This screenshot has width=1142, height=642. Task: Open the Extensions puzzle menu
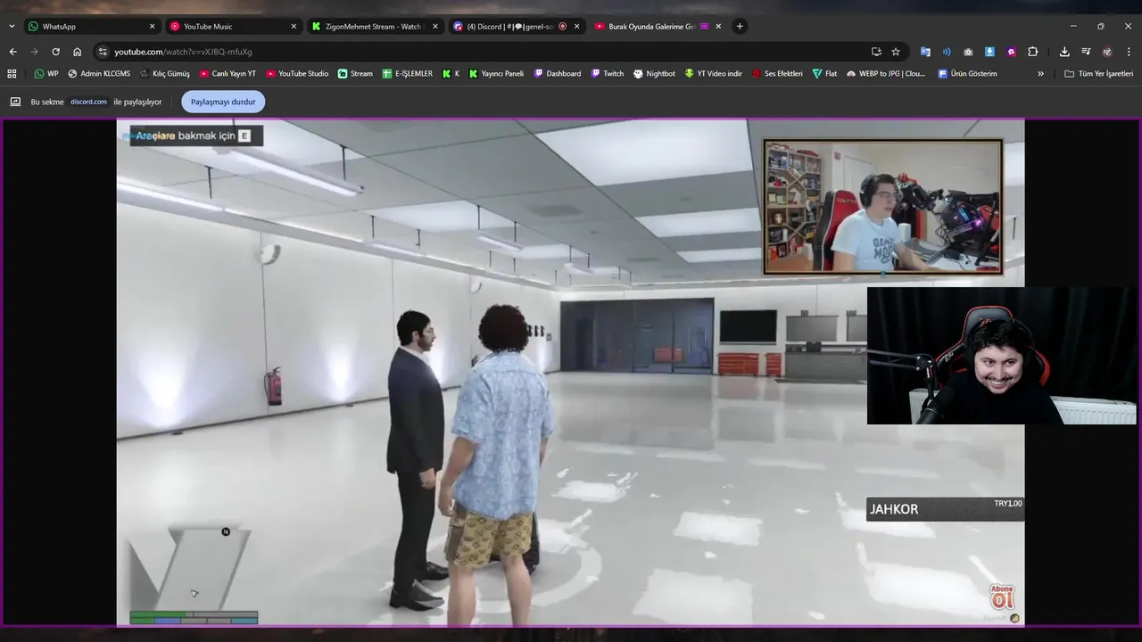[1033, 52]
